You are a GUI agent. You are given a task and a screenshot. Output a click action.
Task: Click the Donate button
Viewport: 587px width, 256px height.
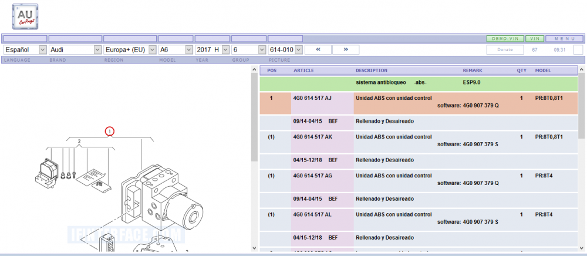coord(505,49)
